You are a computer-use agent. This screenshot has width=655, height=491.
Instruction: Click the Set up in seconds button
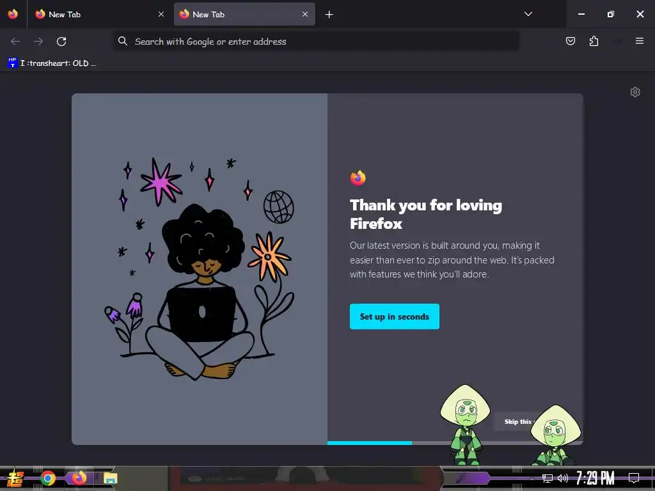pos(394,316)
